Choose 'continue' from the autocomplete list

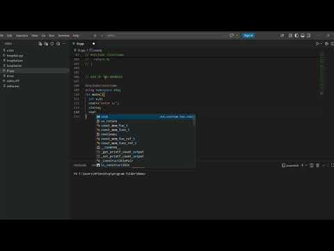pyautogui.click(x=145, y=135)
